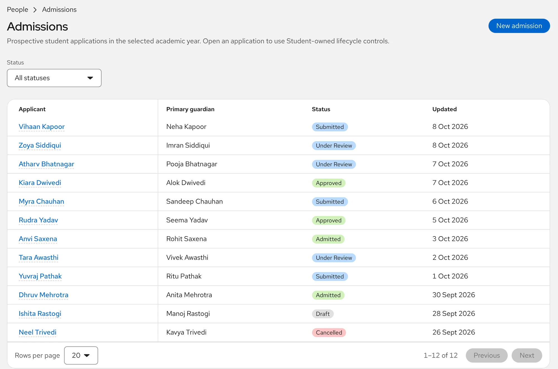Click Zoya Siddiqui's Under Review badge

click(334, 146)
